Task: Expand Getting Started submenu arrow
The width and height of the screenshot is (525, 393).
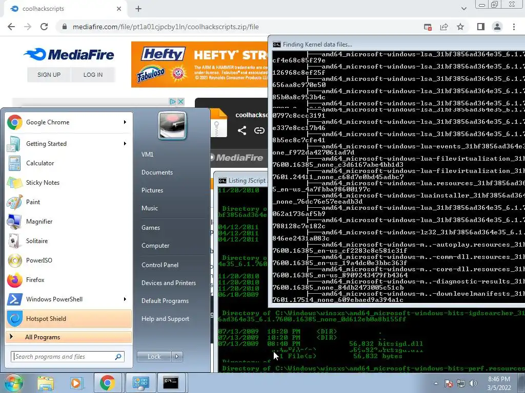Action: (125, 144)
